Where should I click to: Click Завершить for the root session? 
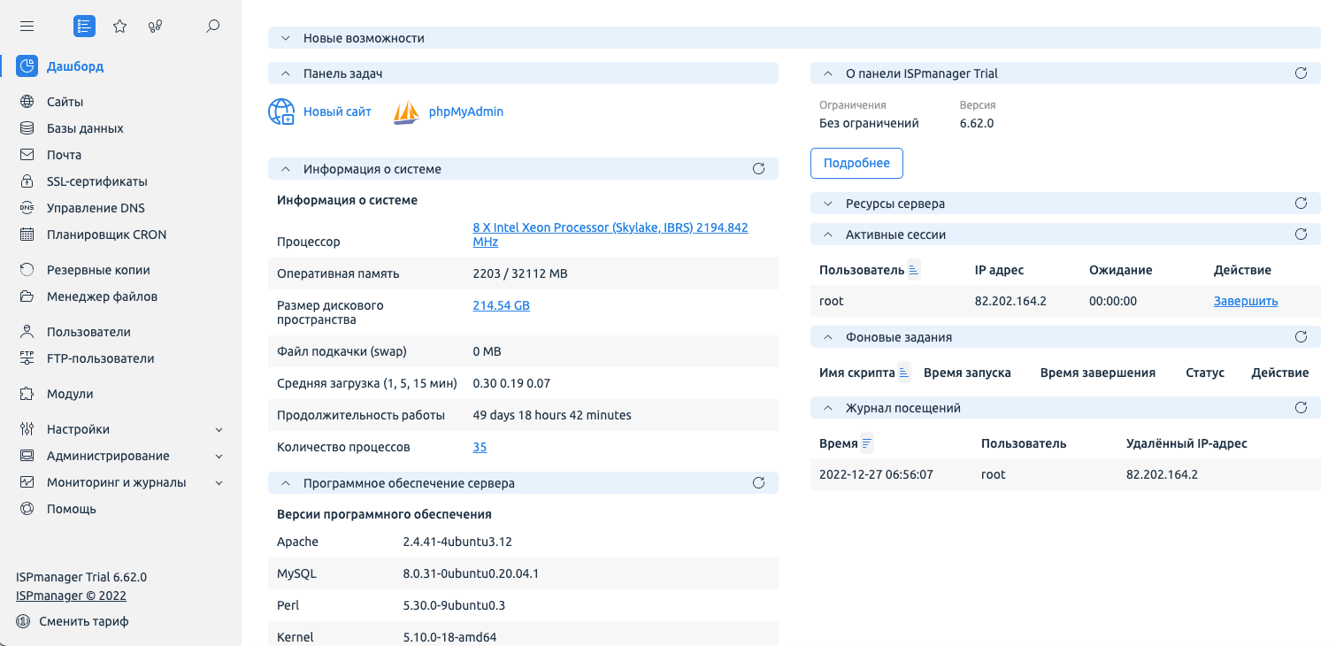[1246, 301]
